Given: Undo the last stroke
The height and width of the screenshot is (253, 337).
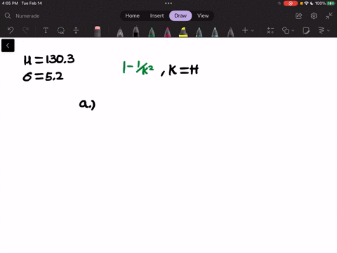Looking at the screenshot, I should pos(11,30).
